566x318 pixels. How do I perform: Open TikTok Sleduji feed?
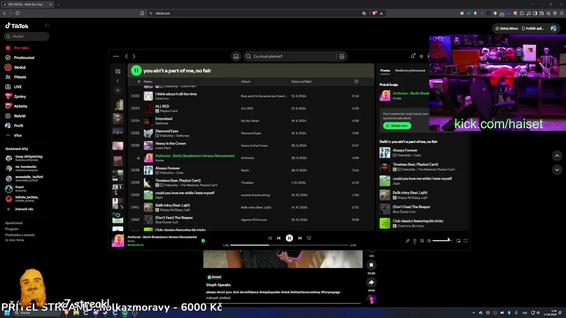(x=20, y=68)
